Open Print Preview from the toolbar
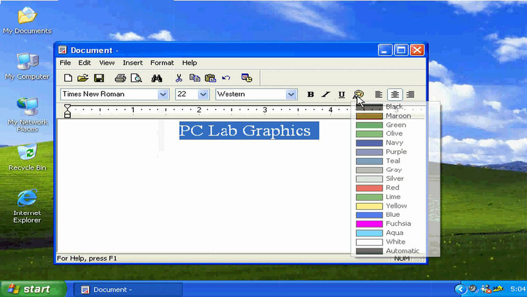527x297 pixels. point(136,78)
